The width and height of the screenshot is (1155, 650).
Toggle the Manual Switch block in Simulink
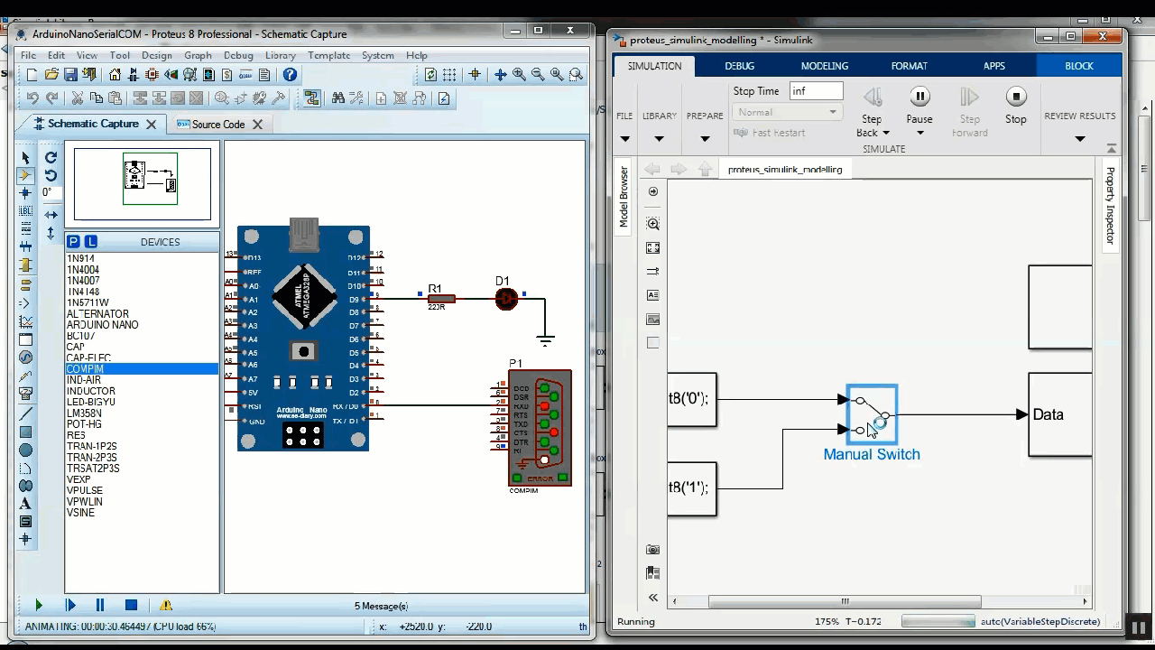(872, 414)
